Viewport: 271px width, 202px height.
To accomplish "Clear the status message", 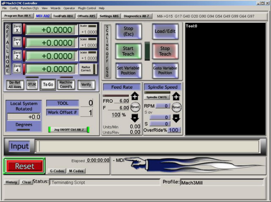I will click(x=27, y=182).
